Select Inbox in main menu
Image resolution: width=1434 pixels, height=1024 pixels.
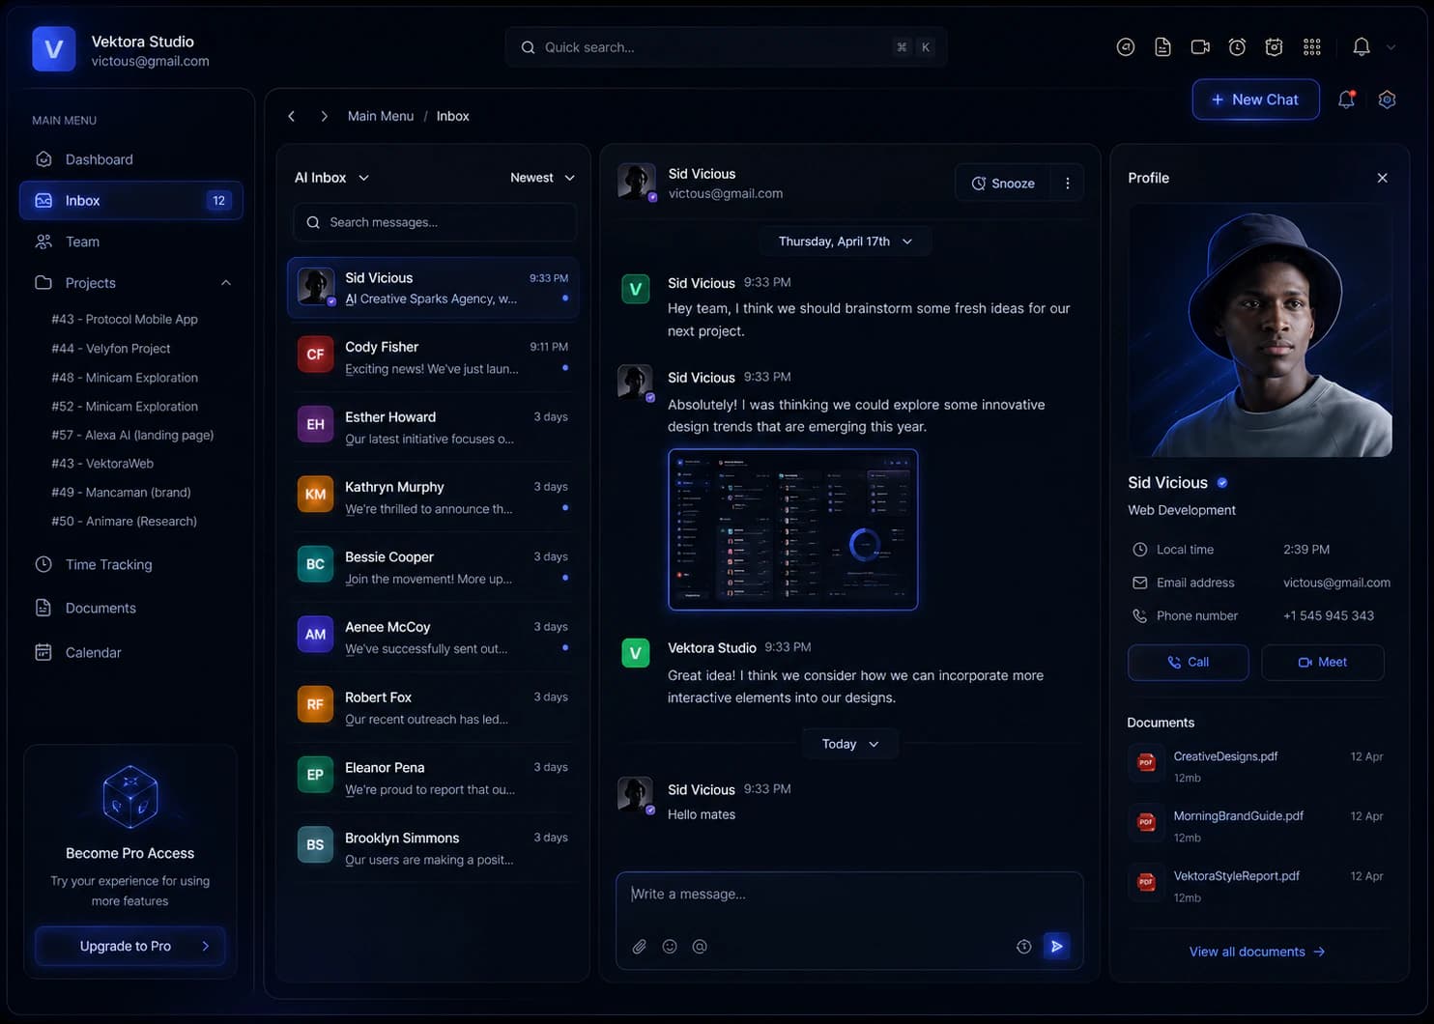pos(131,201)
